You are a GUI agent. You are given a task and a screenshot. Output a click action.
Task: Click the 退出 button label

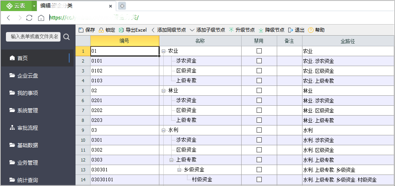(x=300, y=30)
